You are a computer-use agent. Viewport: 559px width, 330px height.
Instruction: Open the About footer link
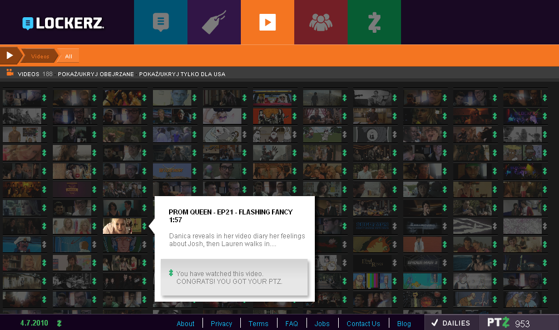pos(185,324)
